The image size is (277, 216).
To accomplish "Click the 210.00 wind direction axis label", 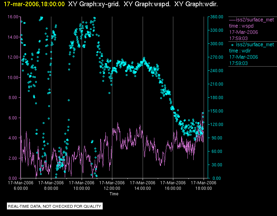I will (217, 84).
